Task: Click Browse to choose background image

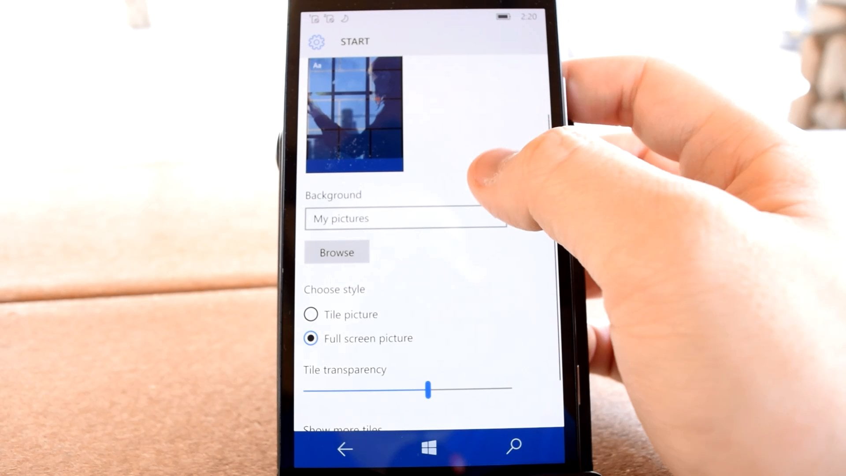Action: point(337,252)
